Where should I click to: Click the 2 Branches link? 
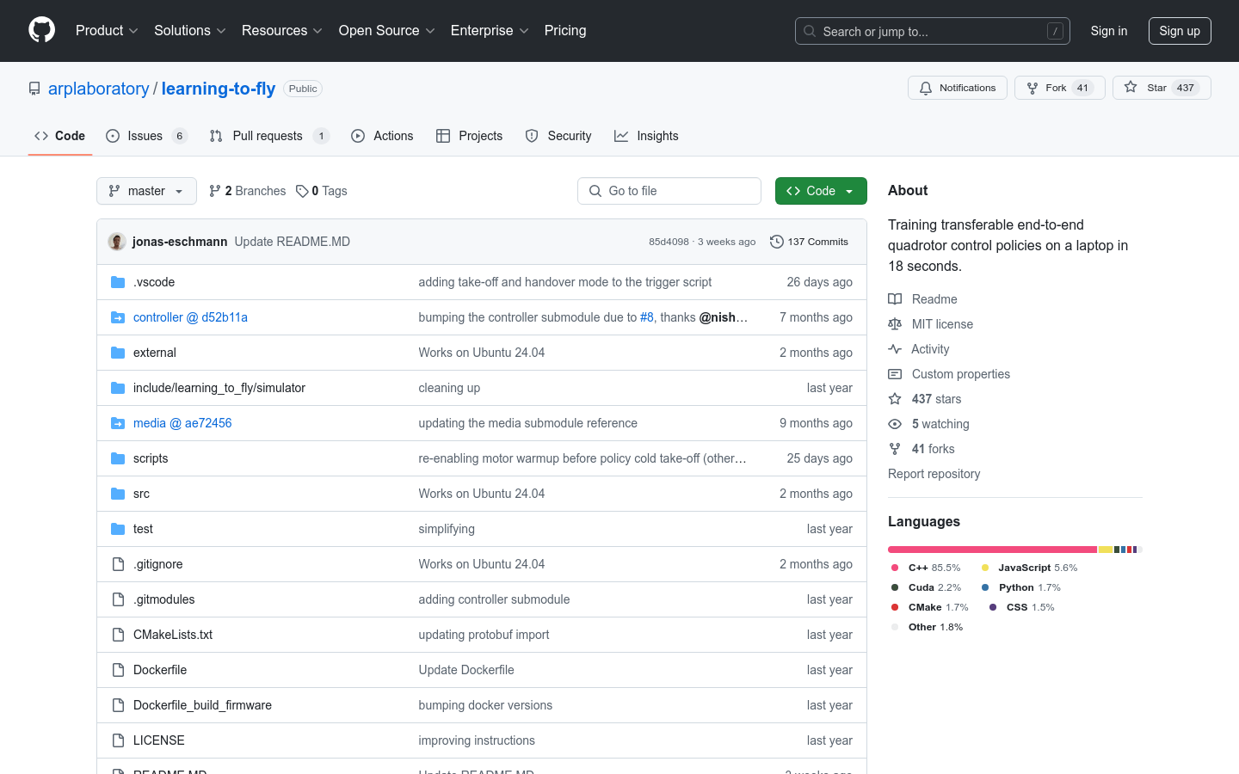(248, 191)
